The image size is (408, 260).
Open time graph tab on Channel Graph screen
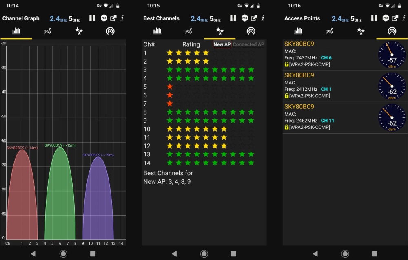click(x=48, y=31)
